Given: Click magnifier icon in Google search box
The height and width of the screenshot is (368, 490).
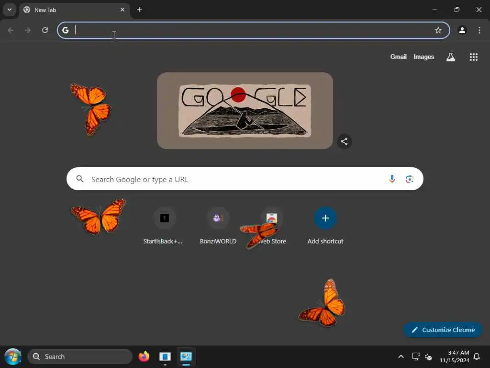Looking at the screenshot, I should pos(80,179).
